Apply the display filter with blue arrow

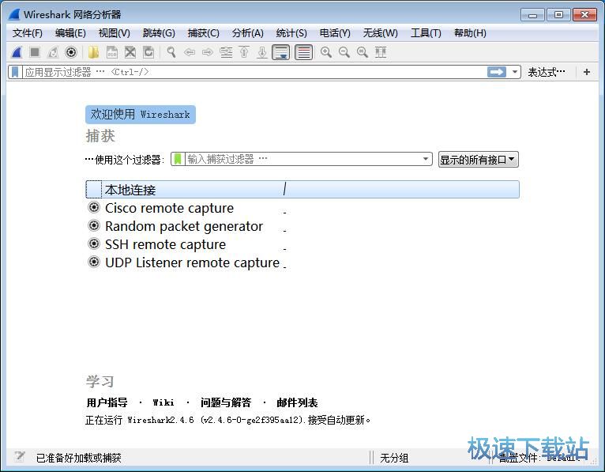pos(497,72)
